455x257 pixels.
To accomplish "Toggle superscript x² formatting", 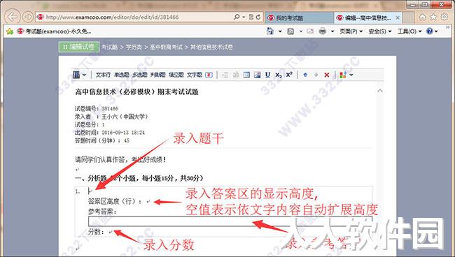I will click(x=289, y=75).
